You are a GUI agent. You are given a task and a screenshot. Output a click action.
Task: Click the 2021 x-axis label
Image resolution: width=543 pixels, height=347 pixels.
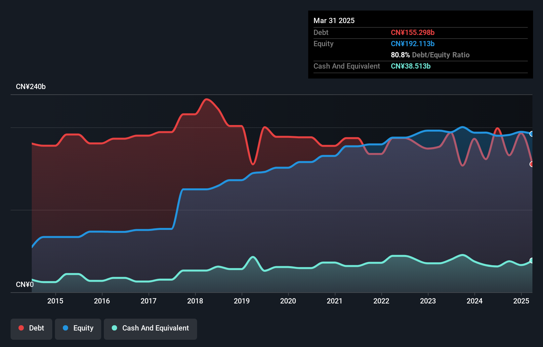pyautogui.click(x=335, y=301)
